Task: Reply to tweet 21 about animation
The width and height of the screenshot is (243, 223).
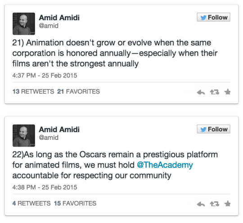Action: click(201, 92)
